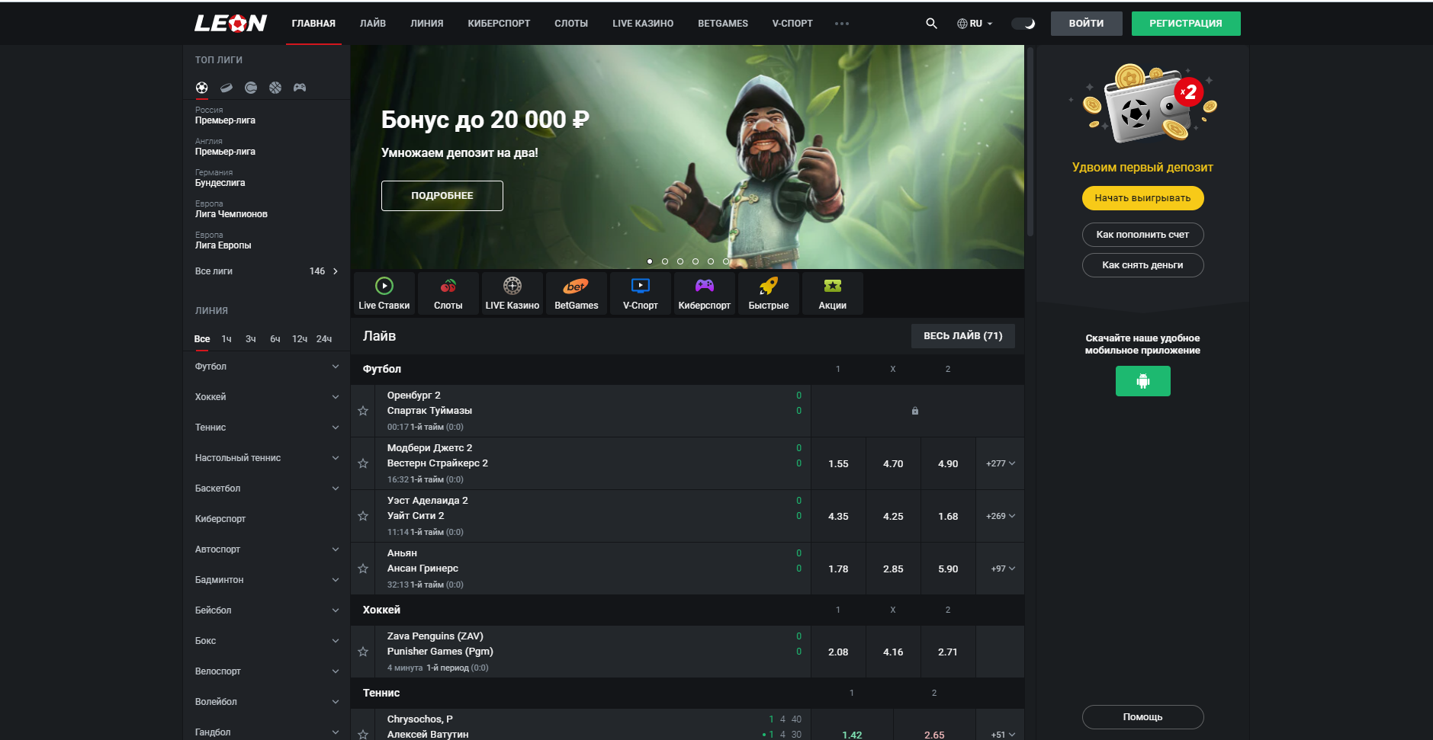Click the РЕГИСТРАЦИЯ button
Screen dimensions: 1433x740
1185,23
